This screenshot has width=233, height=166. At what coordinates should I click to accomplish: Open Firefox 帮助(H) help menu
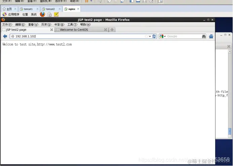85,24
